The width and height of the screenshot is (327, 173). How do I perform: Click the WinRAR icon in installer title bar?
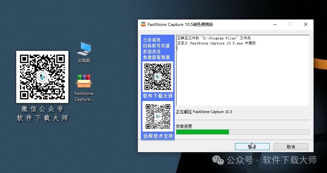(x=143, y=24)
